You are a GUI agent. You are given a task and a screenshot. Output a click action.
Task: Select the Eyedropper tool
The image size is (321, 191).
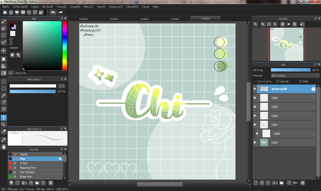3,140
